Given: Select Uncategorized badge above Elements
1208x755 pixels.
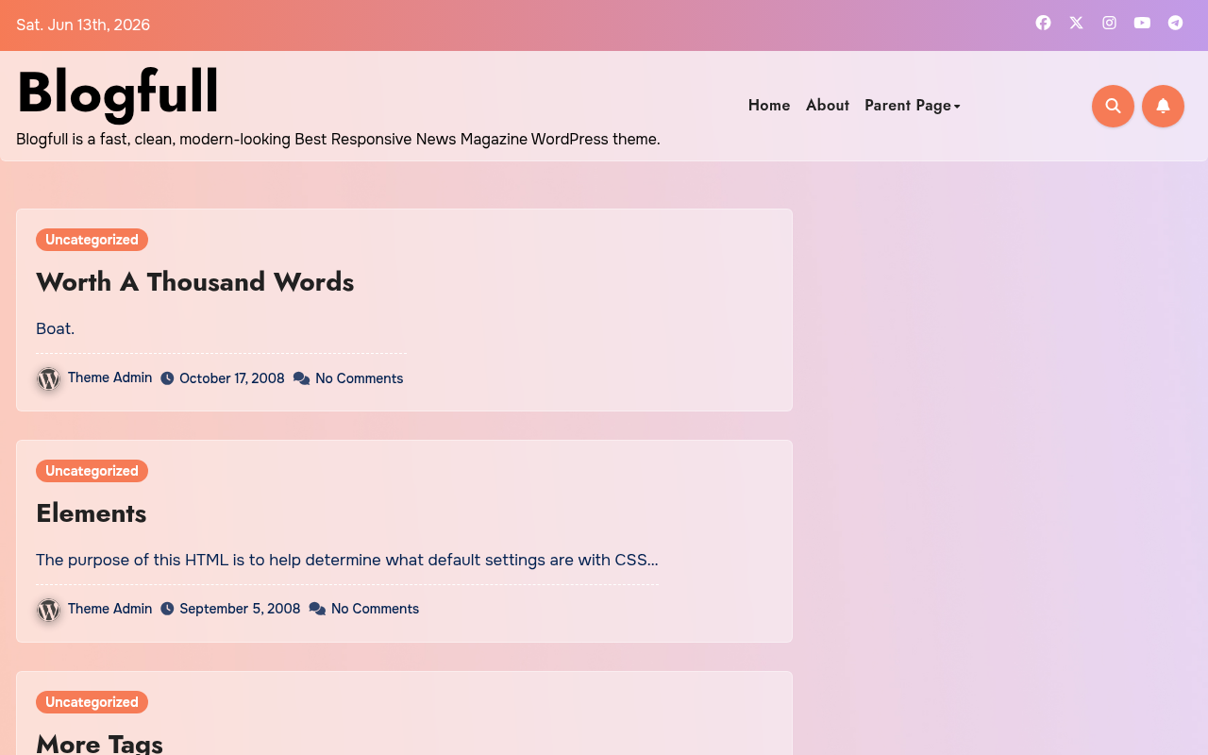Looking at the screenshot, I should click(x=92, y=471).
